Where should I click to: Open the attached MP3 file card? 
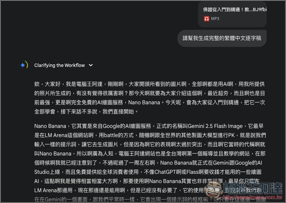(x=232, y=14)
